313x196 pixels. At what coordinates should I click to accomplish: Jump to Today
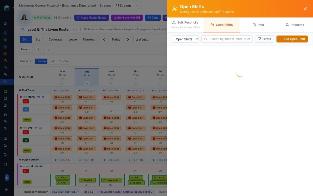point(116,39)
